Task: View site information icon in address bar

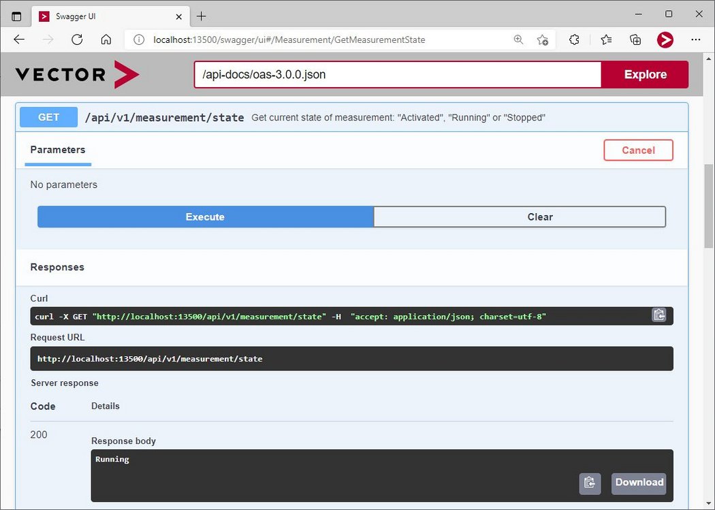Action: 139,39
